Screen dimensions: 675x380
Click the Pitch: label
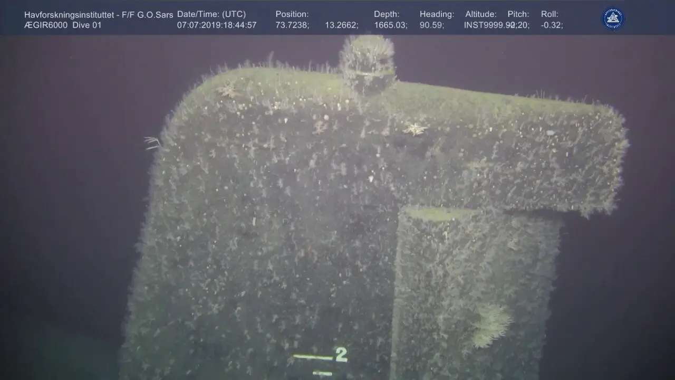518,14
